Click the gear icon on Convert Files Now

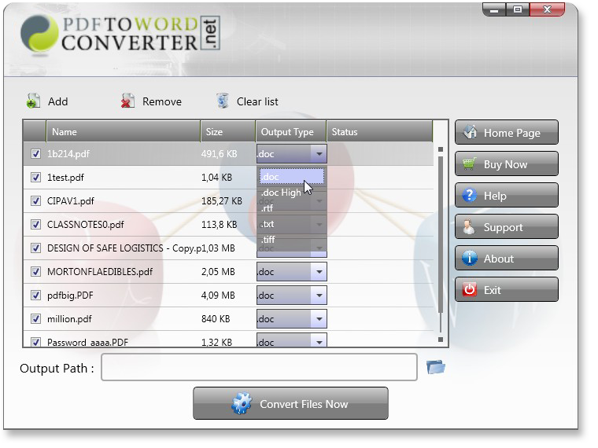point(242,403)
